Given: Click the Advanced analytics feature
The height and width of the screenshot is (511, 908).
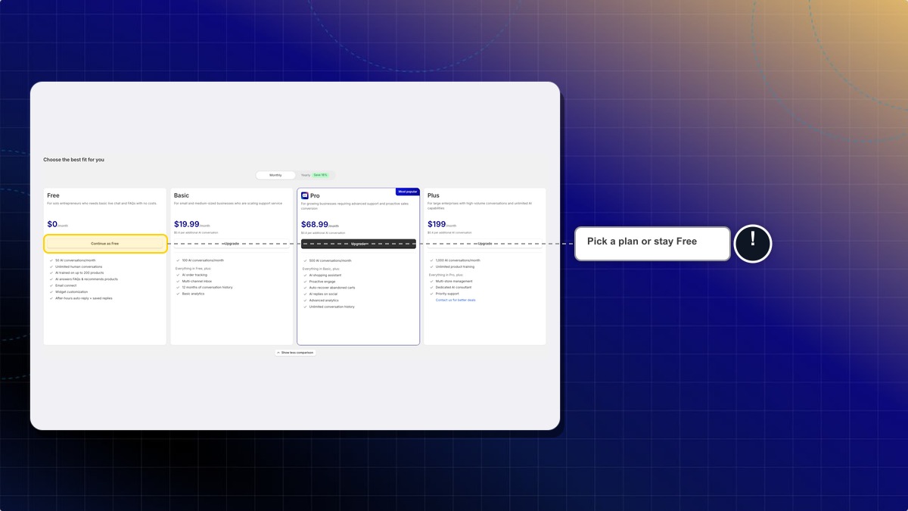Looking at the screenshot, I should coord(324,301).
